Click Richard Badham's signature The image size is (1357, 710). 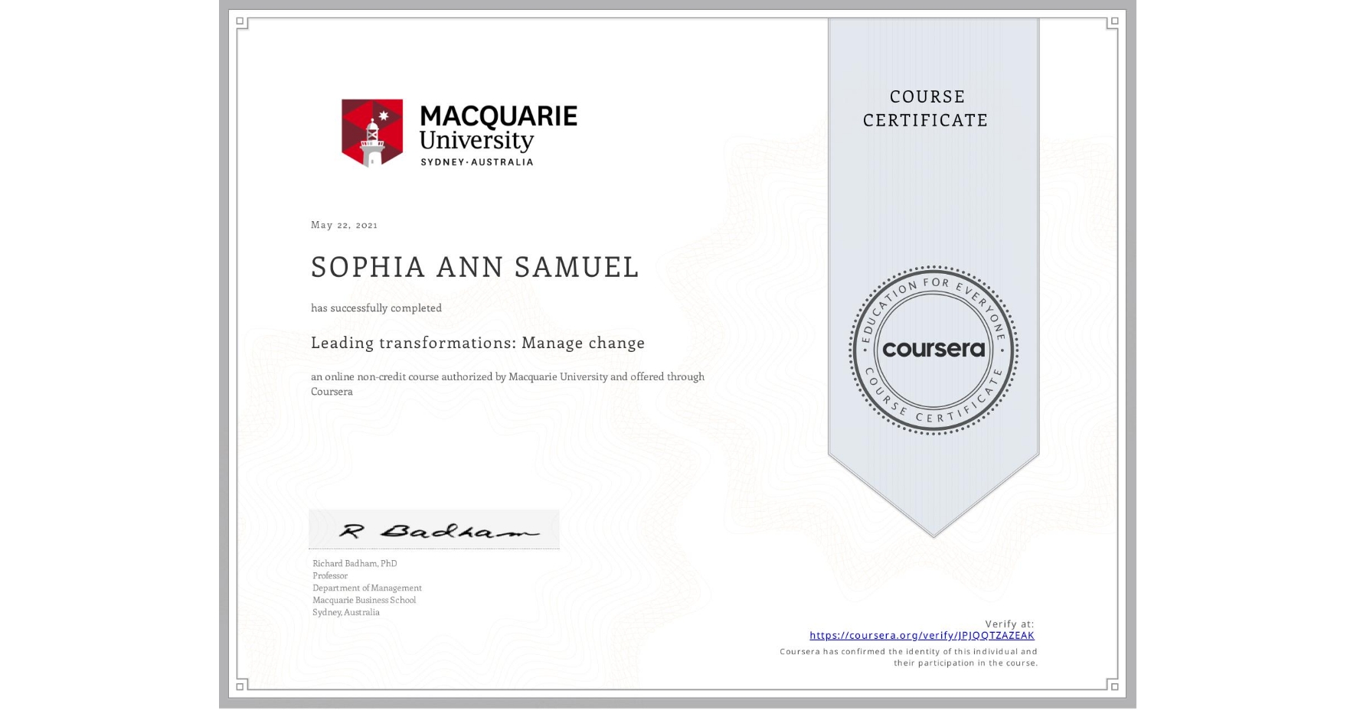pyautogui.click(x=433, y=528)
